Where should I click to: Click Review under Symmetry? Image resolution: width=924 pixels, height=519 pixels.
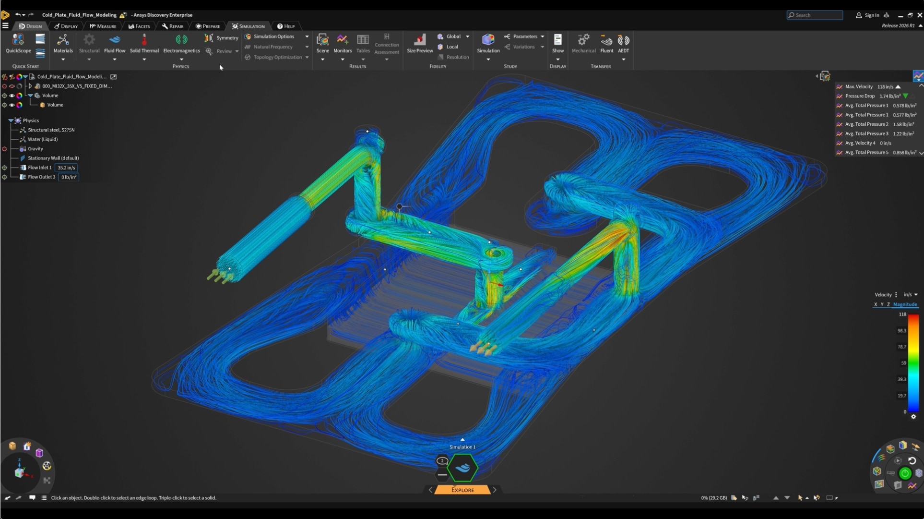click(x=220, y=51)
